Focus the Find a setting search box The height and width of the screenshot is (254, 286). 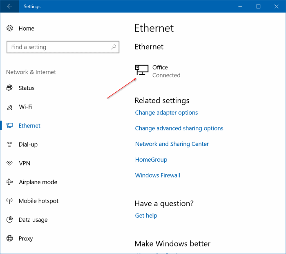click(63, 47)
